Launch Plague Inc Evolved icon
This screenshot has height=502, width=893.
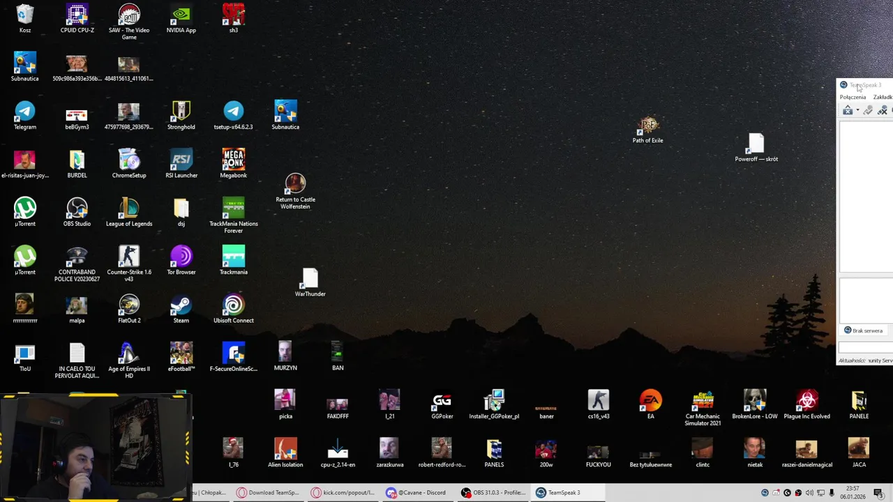(807, 404)
